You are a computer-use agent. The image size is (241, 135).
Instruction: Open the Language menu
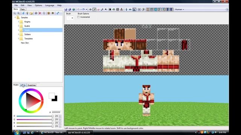(49, 5)
